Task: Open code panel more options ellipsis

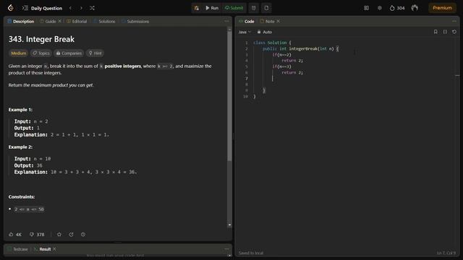Action: [x=454, y=21]
